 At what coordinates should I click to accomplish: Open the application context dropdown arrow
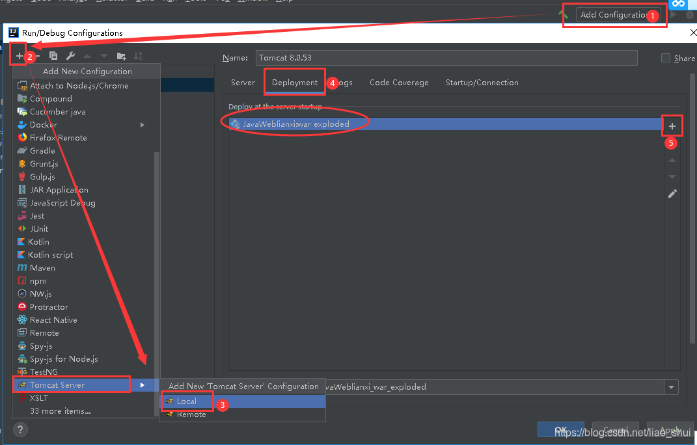(x=671, y=387)
